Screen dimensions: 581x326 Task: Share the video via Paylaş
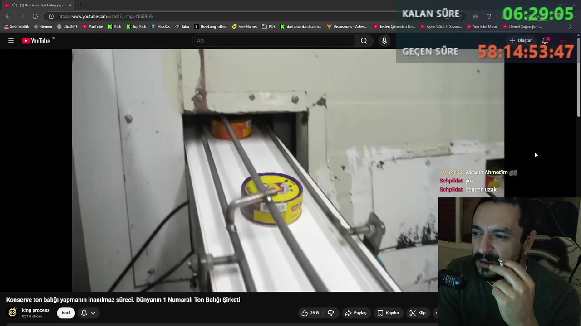click(x=356, y=313)
